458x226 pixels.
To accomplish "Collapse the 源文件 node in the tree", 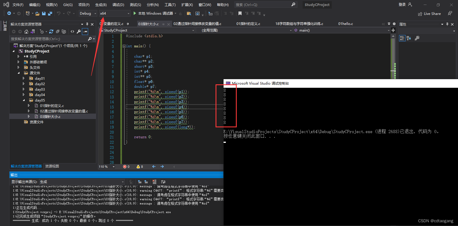I will (x=19, y=73).
